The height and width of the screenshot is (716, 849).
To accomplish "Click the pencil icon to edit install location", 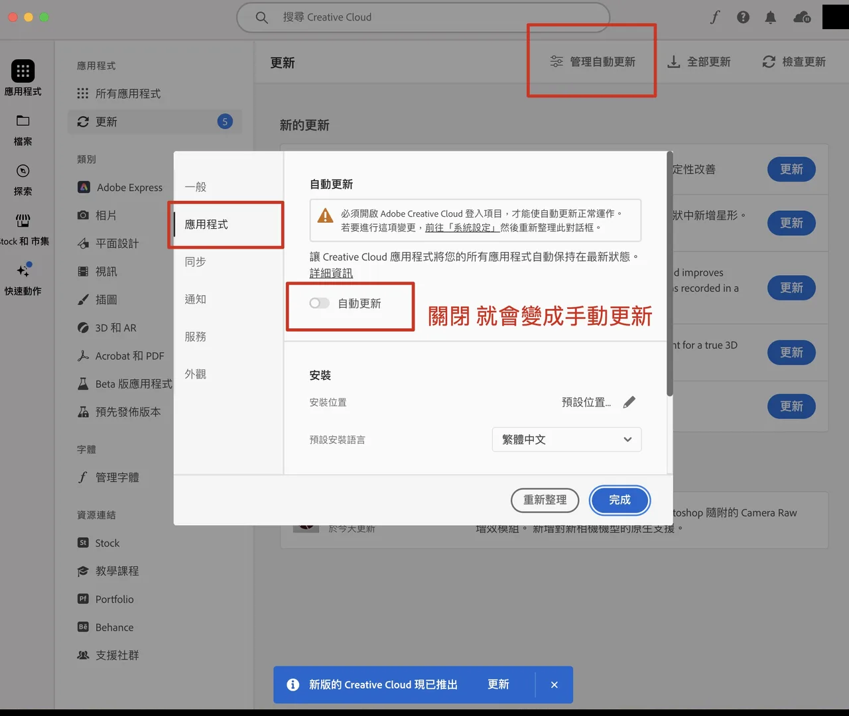I will (x=629, y=402).
